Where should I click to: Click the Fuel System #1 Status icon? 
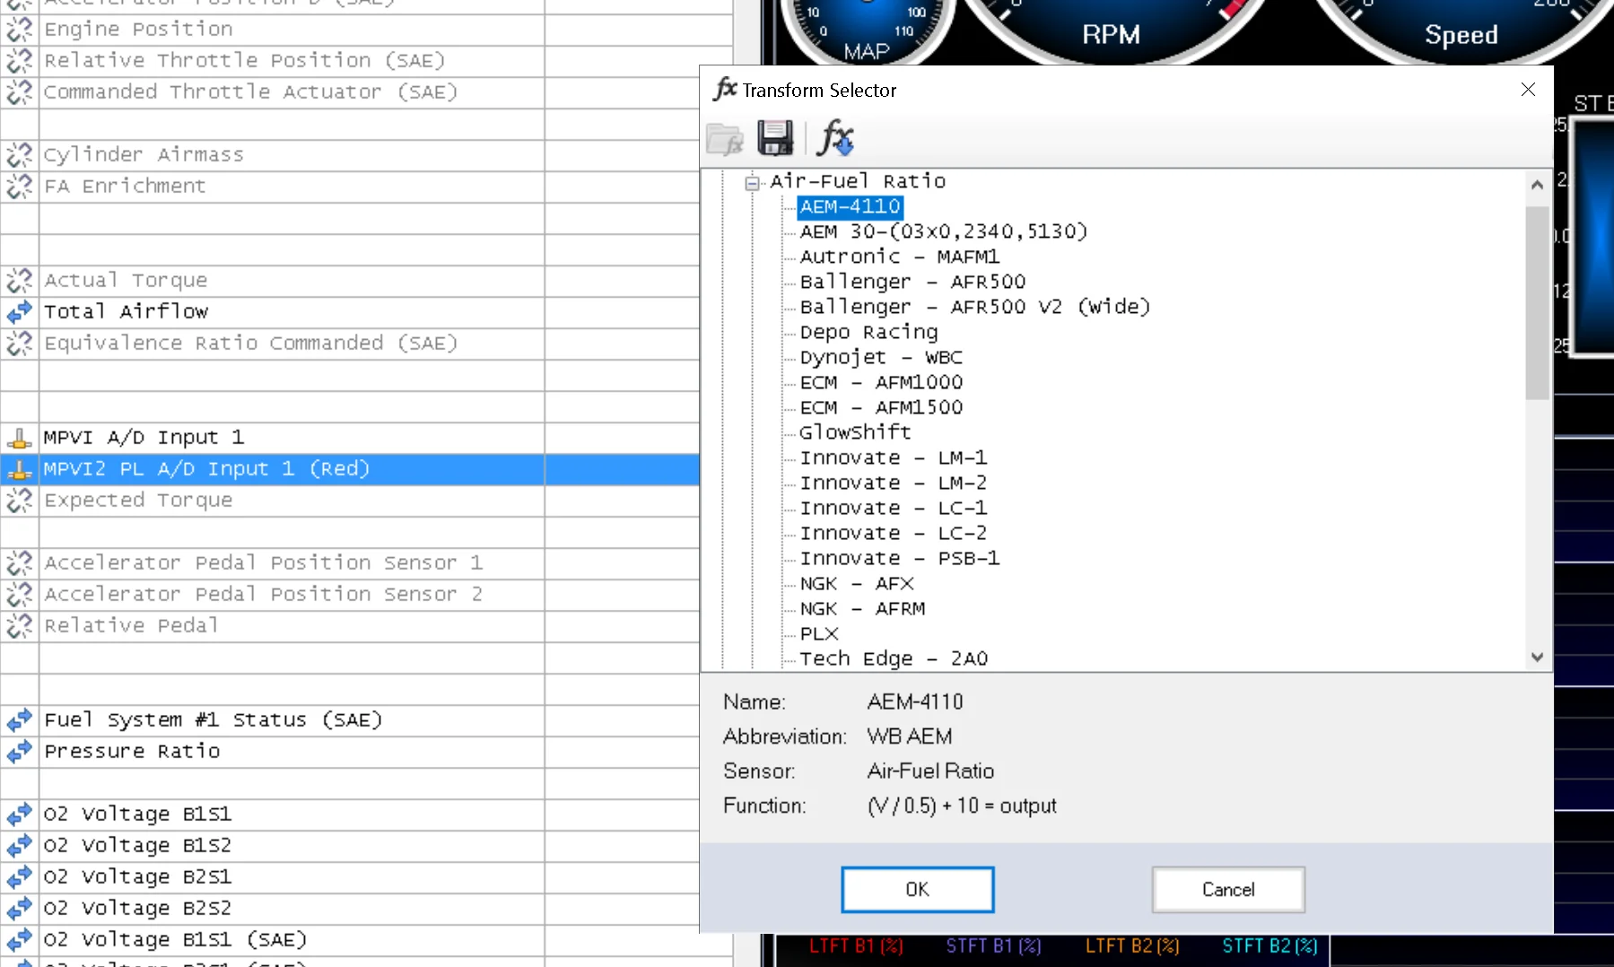(20, 720)
